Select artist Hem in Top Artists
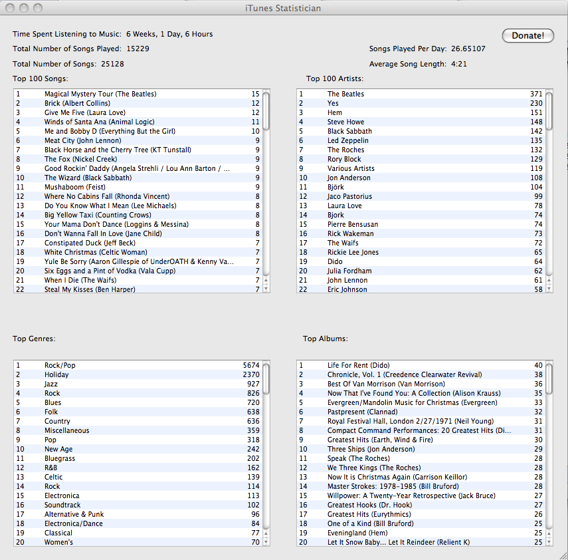This screenshot has width=568, height=560. (421, 112)
